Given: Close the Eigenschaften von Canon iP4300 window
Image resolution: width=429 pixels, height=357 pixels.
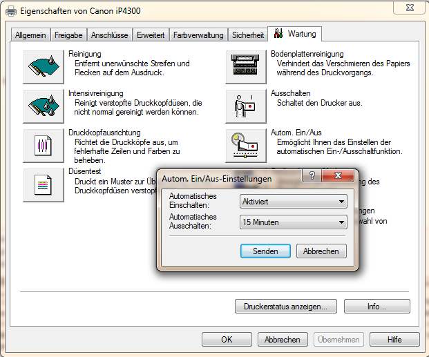Looking at the screenshot, I should click(410, 8).
